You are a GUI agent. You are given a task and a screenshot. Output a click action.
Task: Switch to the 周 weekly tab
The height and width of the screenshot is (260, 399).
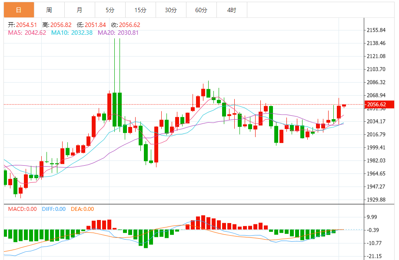pyautogui.click(x=49, y=10)
